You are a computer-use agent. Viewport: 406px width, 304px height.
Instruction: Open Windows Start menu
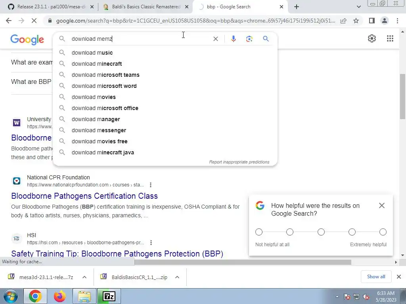point(10,296)
